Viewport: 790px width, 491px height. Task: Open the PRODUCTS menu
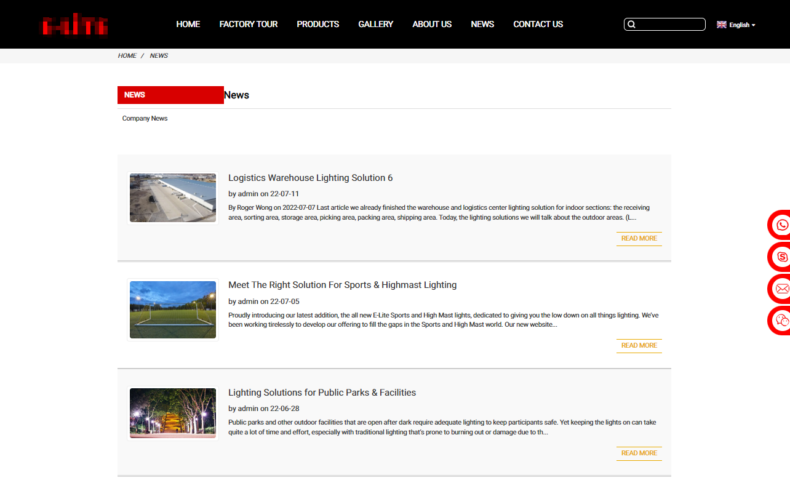pos(317,24)
